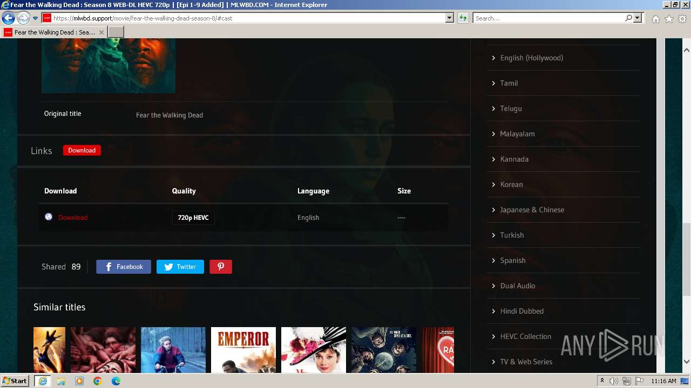Open the address bar autocomplete dropdown
Image resolution: width=691 pixels, height=388 pixels.
pyautogui.click(x=449, y=18)
